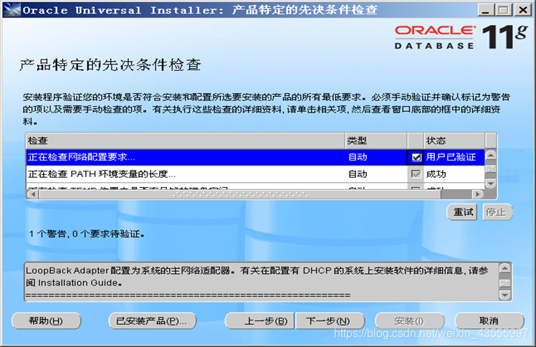This screenshot has width=536, height=347.
Task: Click the 重试 retry button
Action: click(x=462, y=212)
